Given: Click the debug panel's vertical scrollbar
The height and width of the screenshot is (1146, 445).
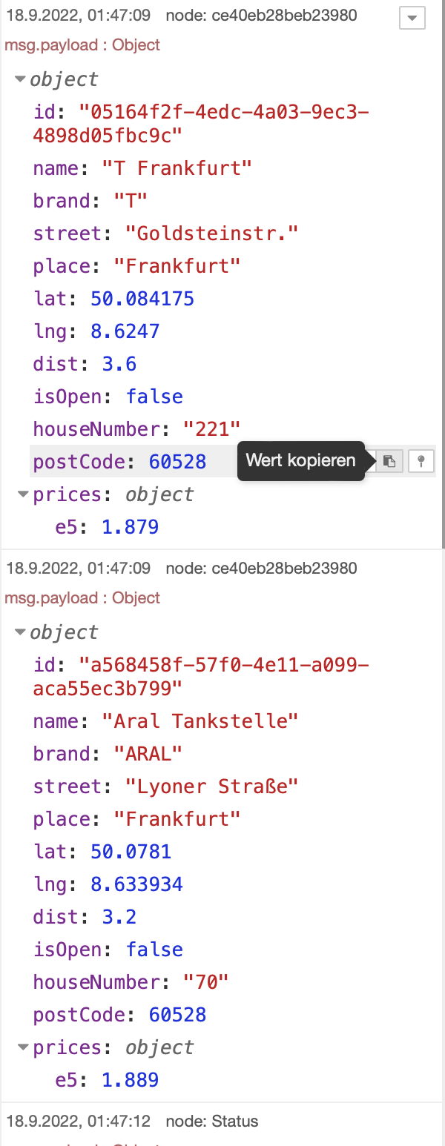Looking at the screenshot, I should [442, 274].
